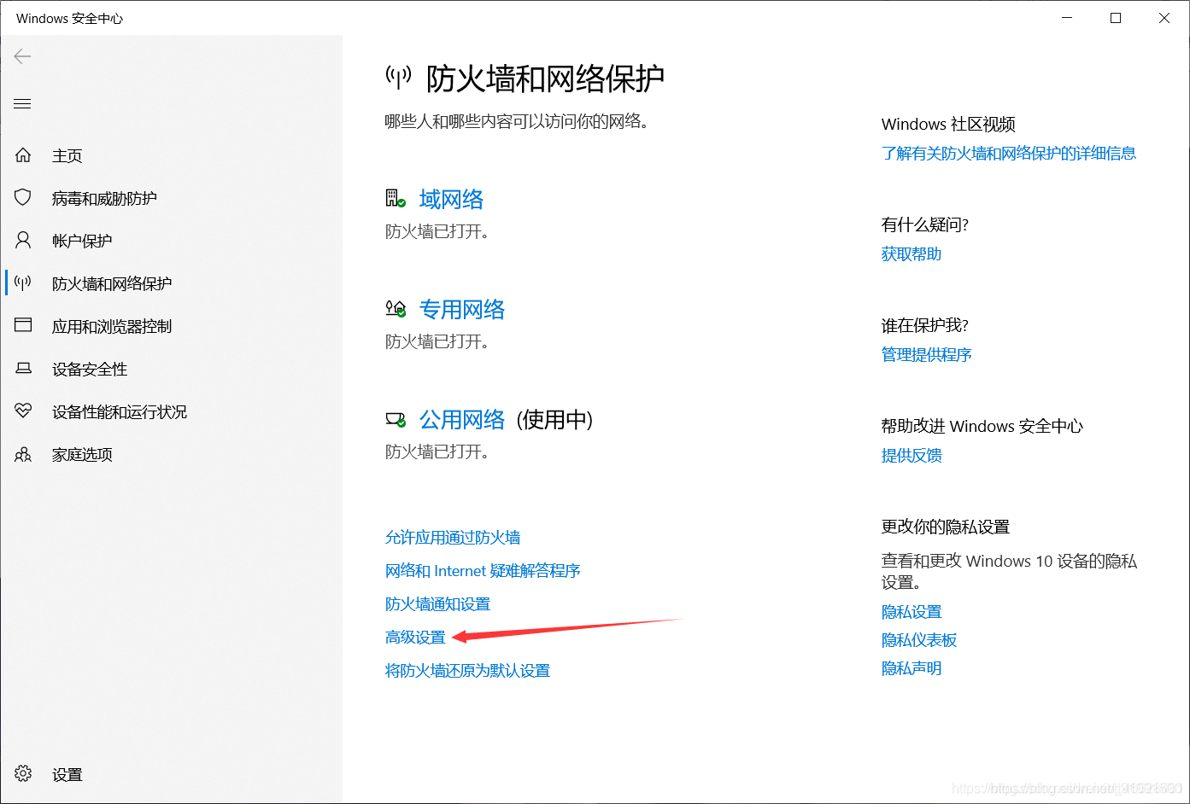Launch 网络和 Internet 疑难解答程序

(x=483, y=571)
